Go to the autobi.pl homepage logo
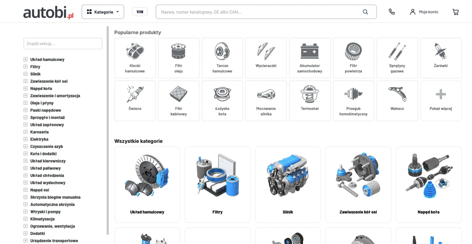Screen dimensions: 472x244 pos(49,12)
